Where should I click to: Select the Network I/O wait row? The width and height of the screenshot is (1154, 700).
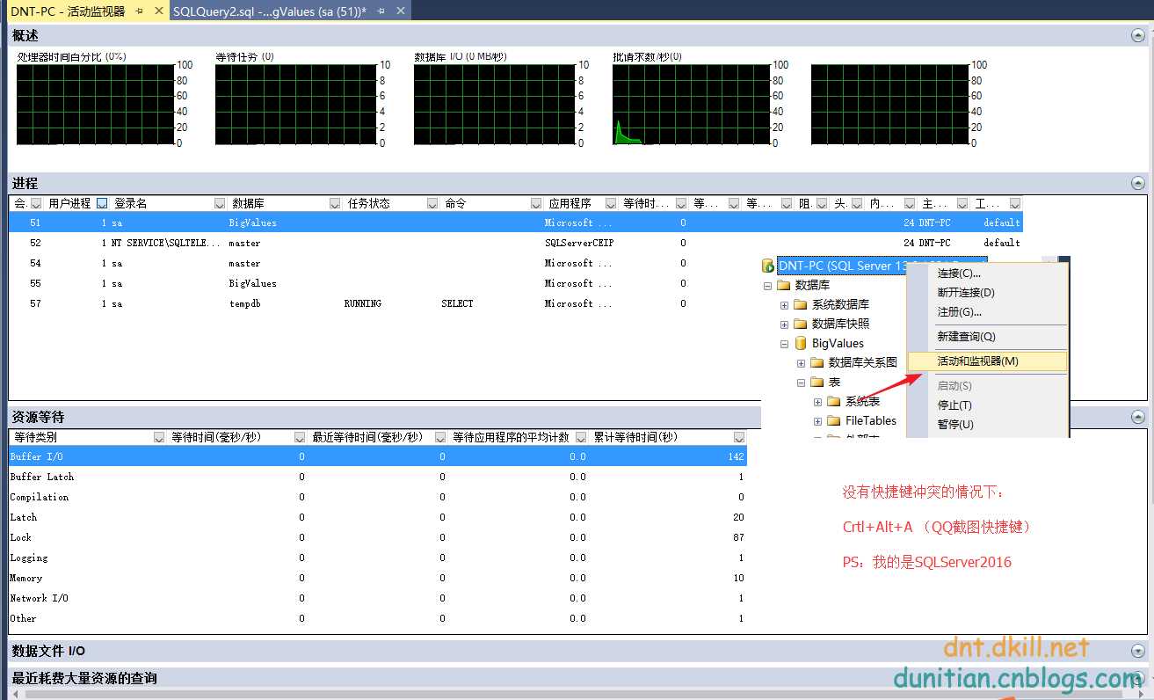point(378,598)
